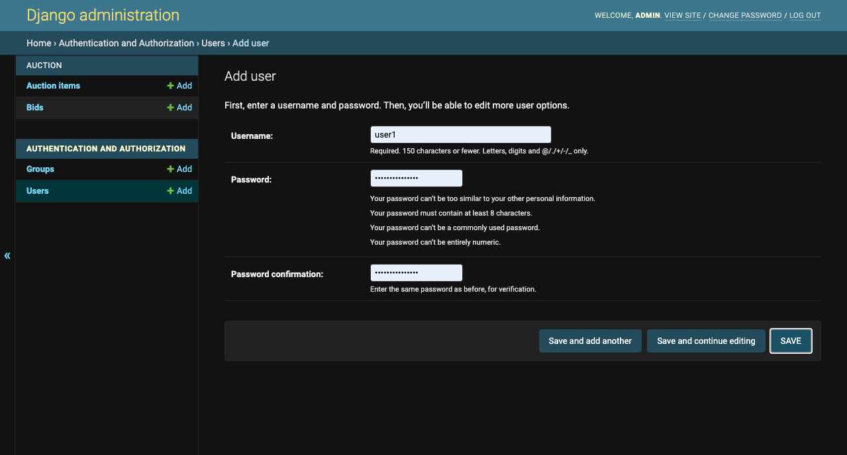Add a new Auction item via plus link
Viewport: 847px width, 455px height.
click(x=179, y=85)
